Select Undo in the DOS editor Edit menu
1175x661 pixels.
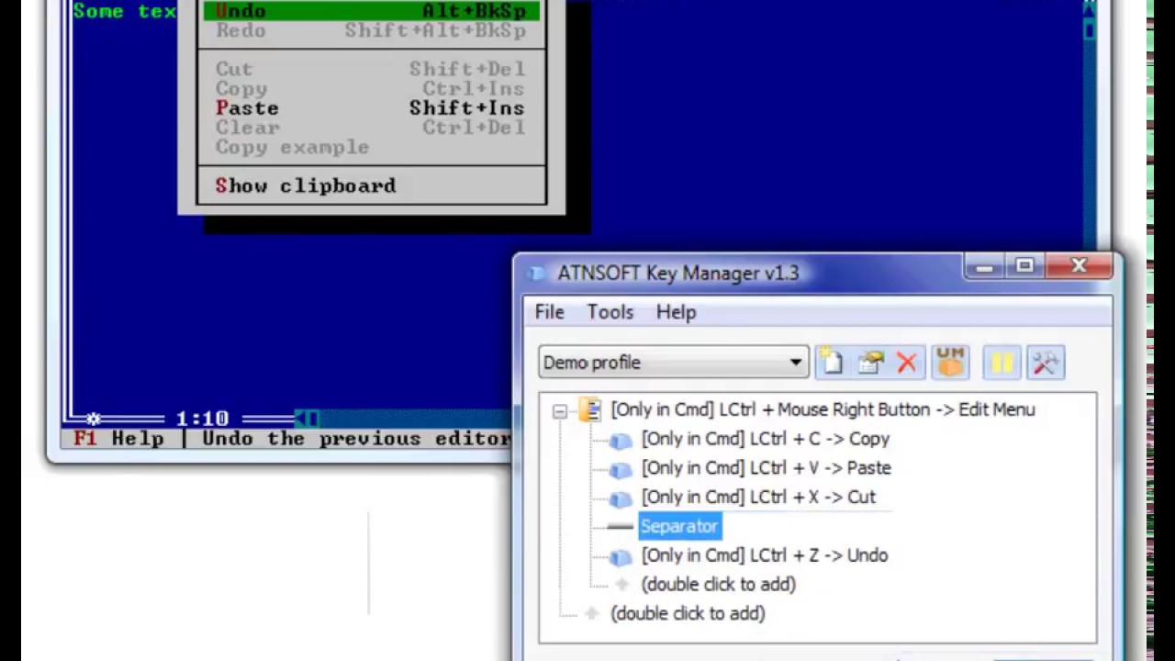(x=372, y=11)
